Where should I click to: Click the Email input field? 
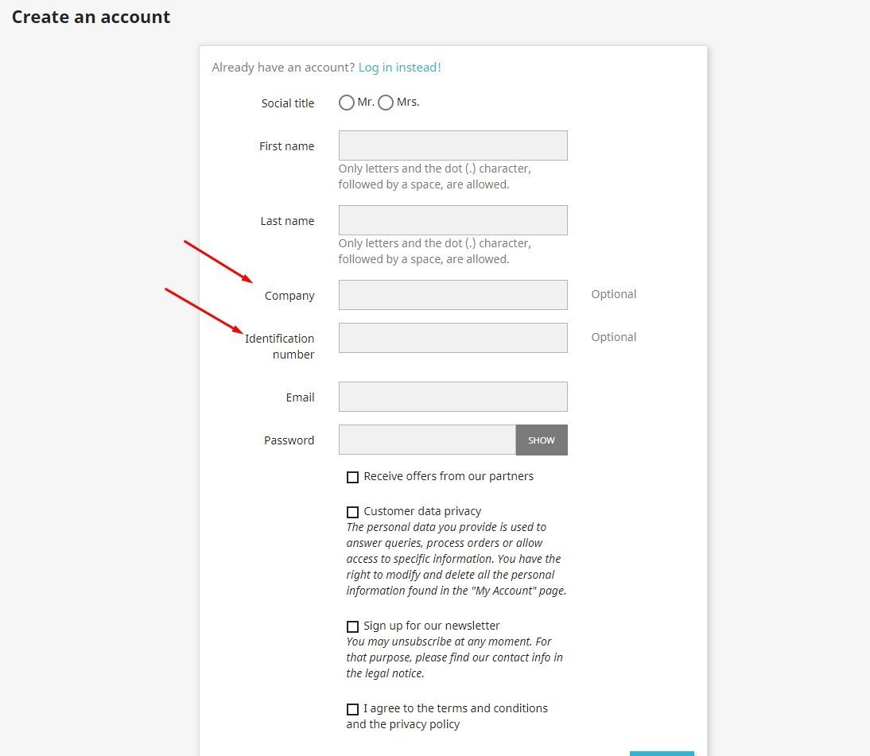coord(452,397)
